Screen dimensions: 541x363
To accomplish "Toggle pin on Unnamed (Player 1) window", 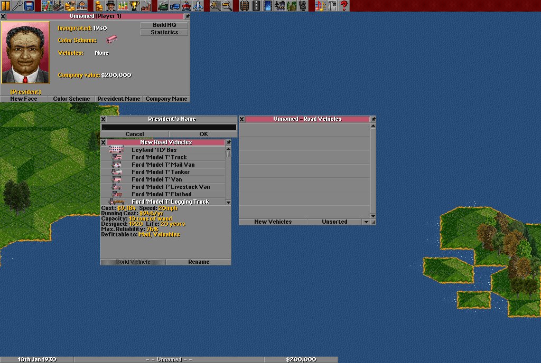I will click(x=187, y=16).
